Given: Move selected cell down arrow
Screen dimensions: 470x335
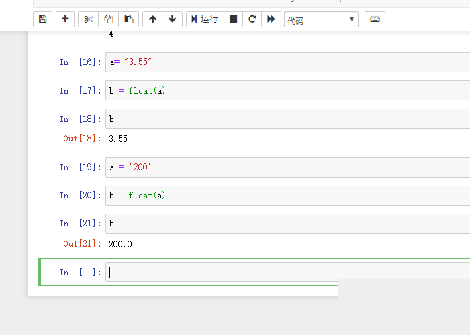Looking at the screenshot, I should click(173, 19).
